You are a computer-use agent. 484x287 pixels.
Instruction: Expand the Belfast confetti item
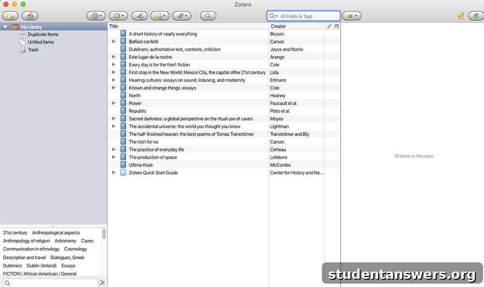pyautogui.click(x=114, y=41)
